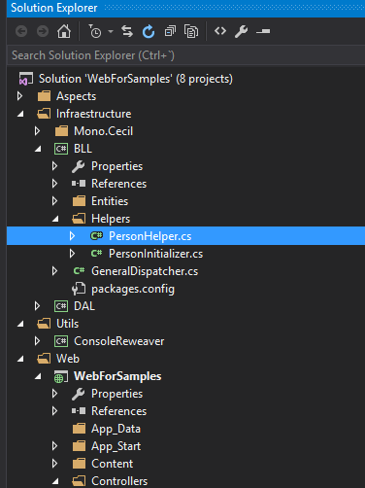Viewport: 365px width, 488px height.
Task: Open the dropdown arrow next to the clock icon
Action: (111, 31)
